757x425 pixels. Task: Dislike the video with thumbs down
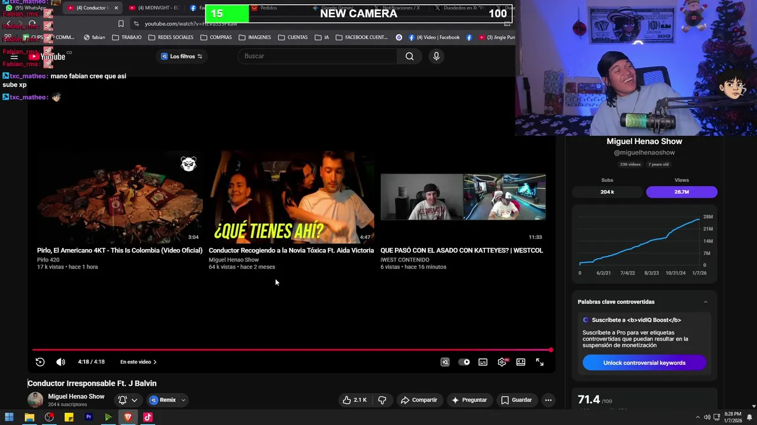coord(382,400)
